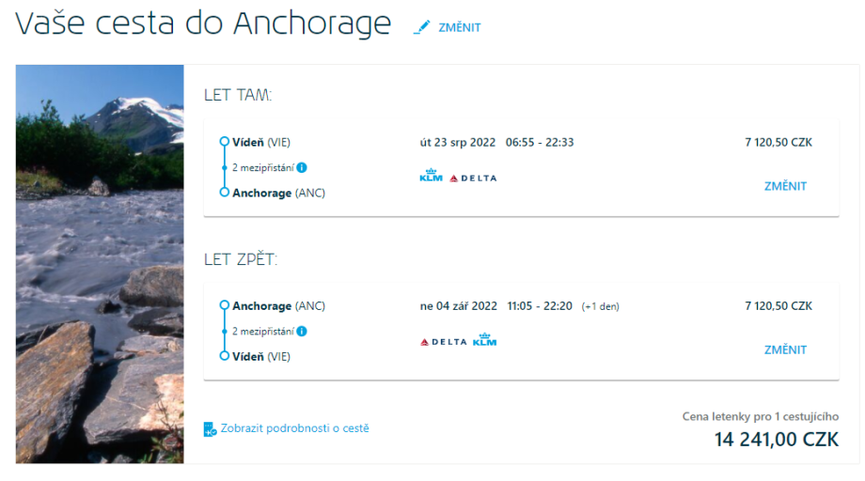
Task: Click the Vídeň departure circle on the outbound route
Action: tap(224, 143)
